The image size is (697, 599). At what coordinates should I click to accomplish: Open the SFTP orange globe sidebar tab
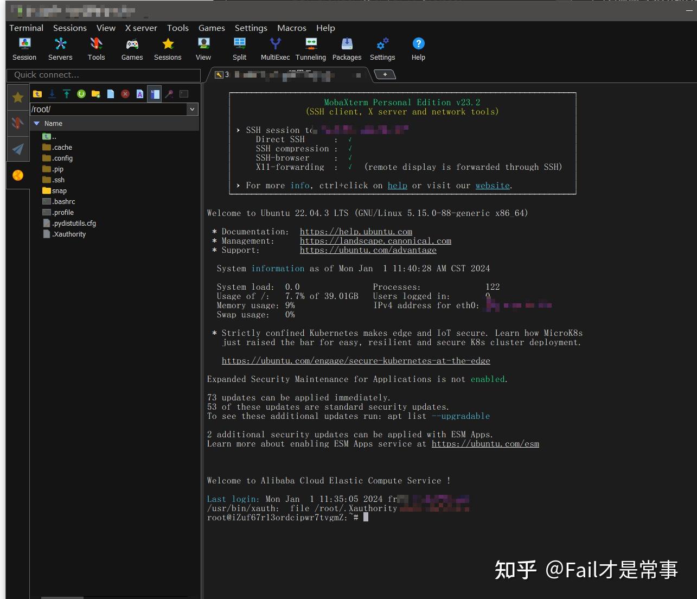pyautogui.click(x=18, y=175)
